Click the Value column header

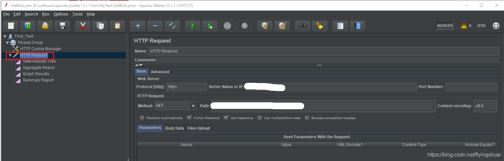click(x=286, y=145)
